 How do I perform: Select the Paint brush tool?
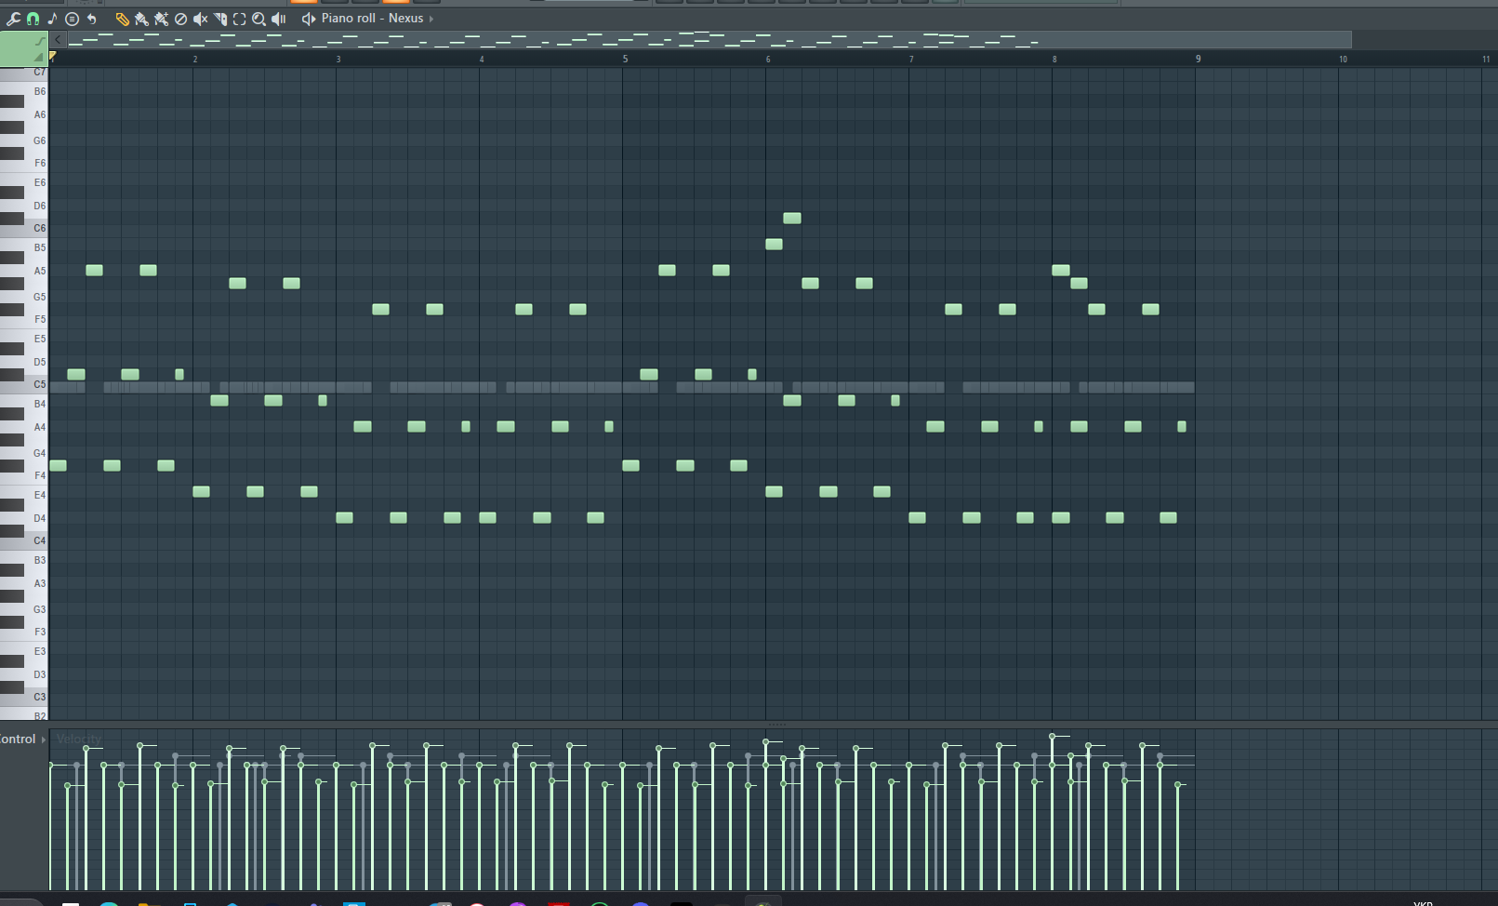(x=141, y=19)
